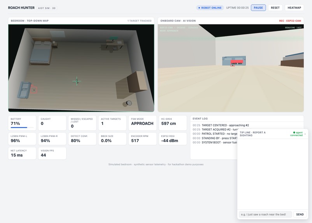
Task: Toggle the HEATMAP view
Action: click(x=294, y=8)
